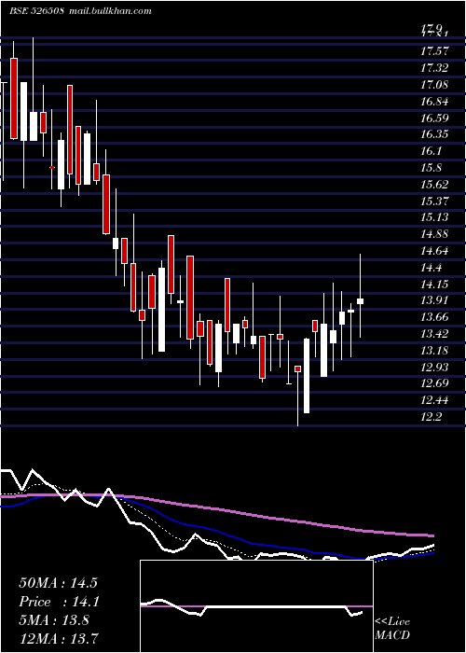Screen dimensions: 466x653
Task: Click the 13.66 price axis label
Action: point(434,317)
